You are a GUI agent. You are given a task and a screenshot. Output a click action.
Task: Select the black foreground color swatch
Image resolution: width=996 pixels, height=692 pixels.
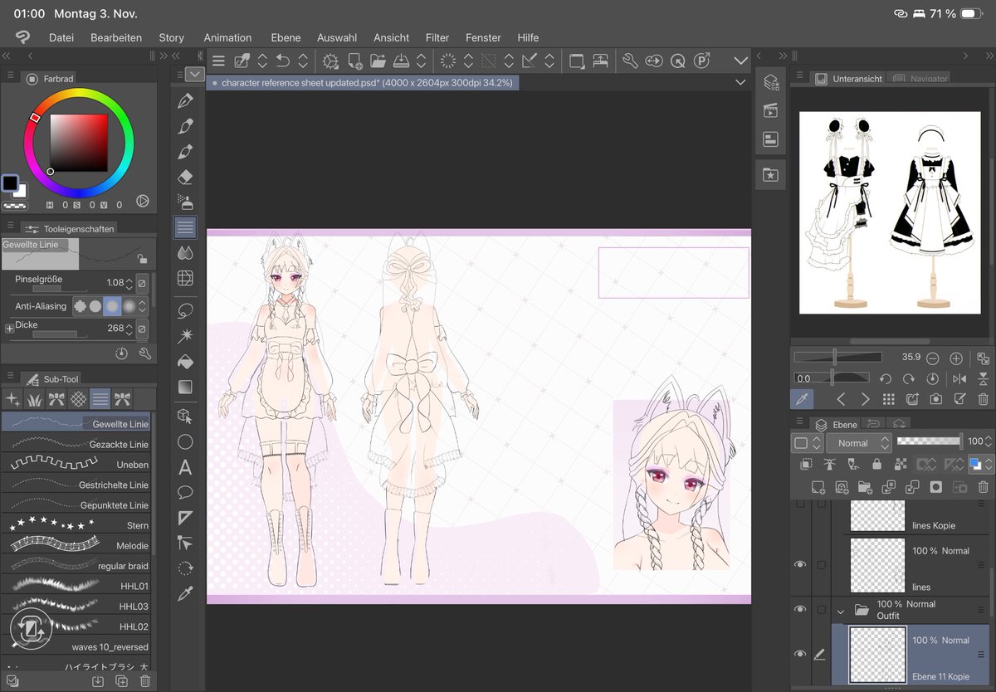11,184
